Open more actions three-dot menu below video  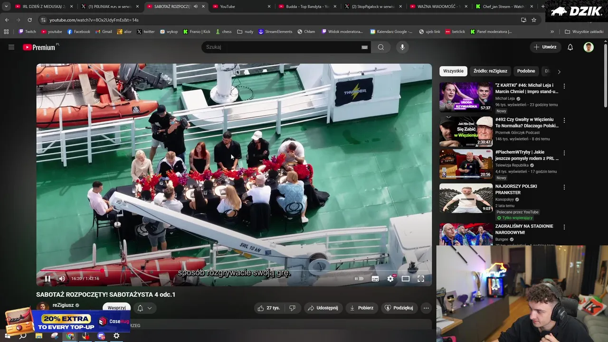[x=426, y=308]
